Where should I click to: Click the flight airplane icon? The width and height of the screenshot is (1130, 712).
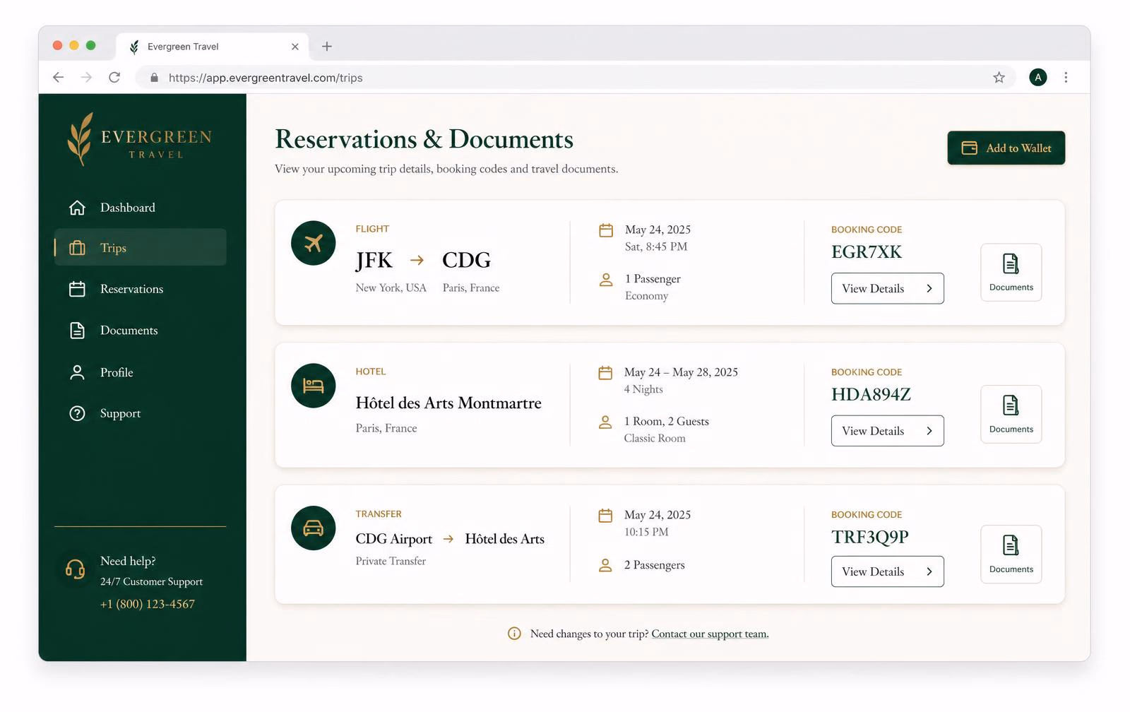click(313, 243)
